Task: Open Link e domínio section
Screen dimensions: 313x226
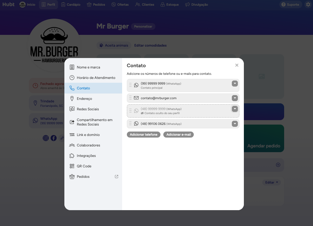Action: tap(93, 135)
